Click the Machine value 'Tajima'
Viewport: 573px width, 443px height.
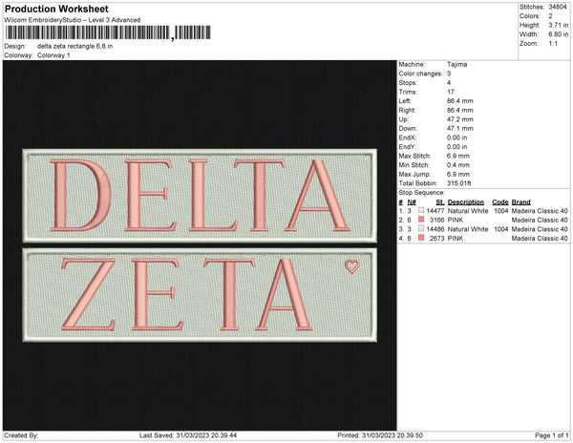[x=457, y=64]
